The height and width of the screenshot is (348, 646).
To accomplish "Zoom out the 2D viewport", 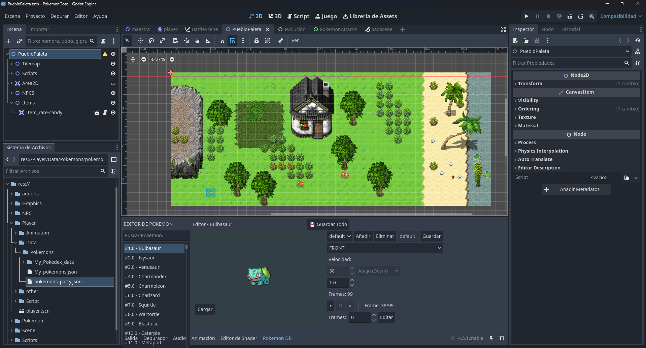I will coord(144,59).
